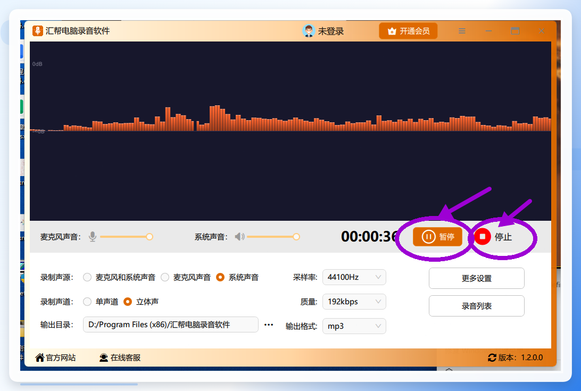The image size is (581, 391).
Task: Click the 汇帮电脑录音软件 title text
Action: [x=78, y=31]
